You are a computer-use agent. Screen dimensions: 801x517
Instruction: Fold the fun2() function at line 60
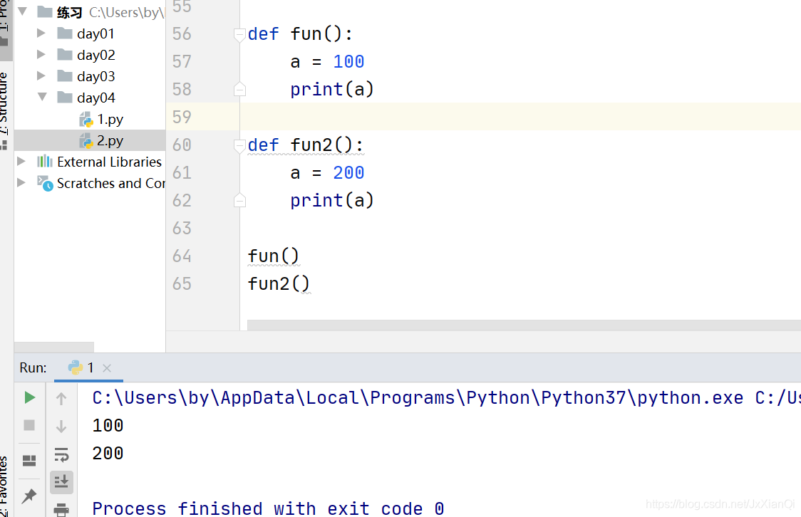(239, 146)
